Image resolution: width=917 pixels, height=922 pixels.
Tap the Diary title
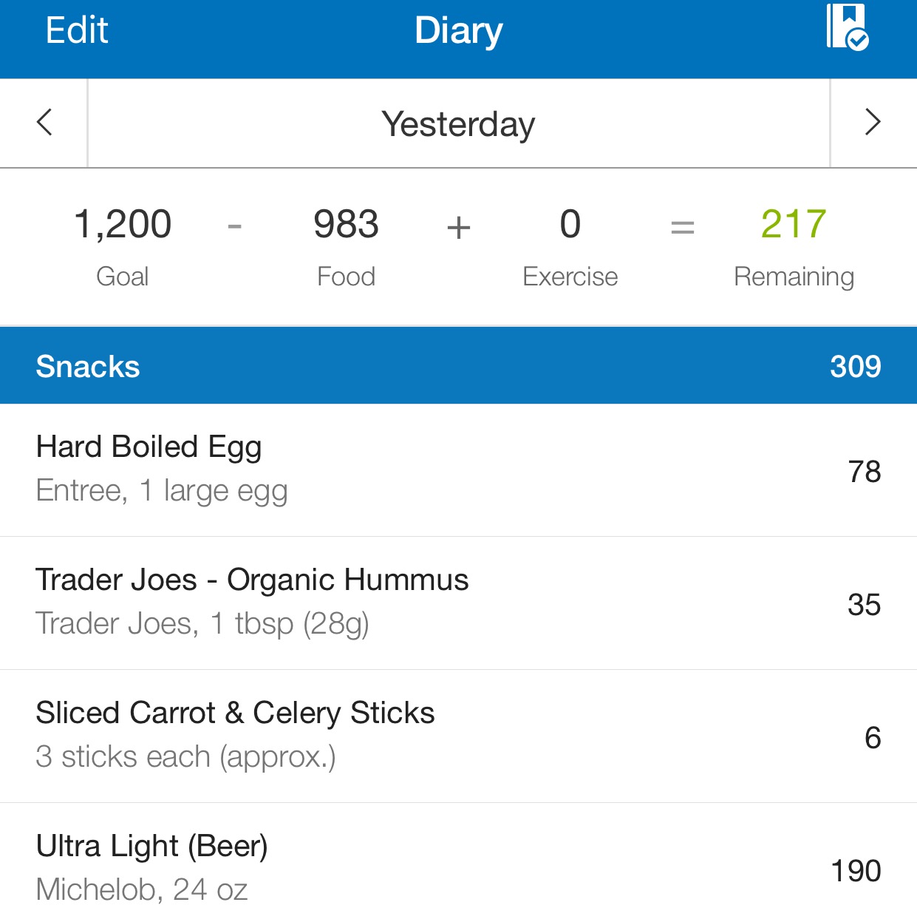458,31
